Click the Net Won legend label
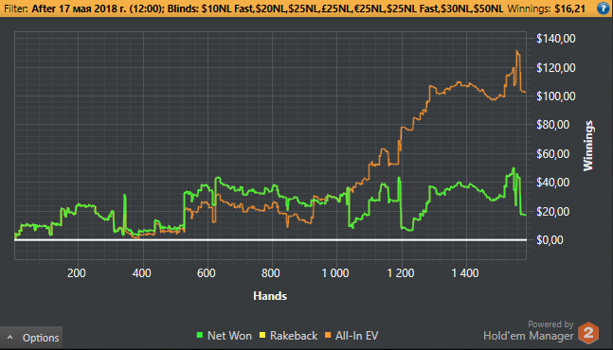613x350 pixels. (x=229, y=336)
